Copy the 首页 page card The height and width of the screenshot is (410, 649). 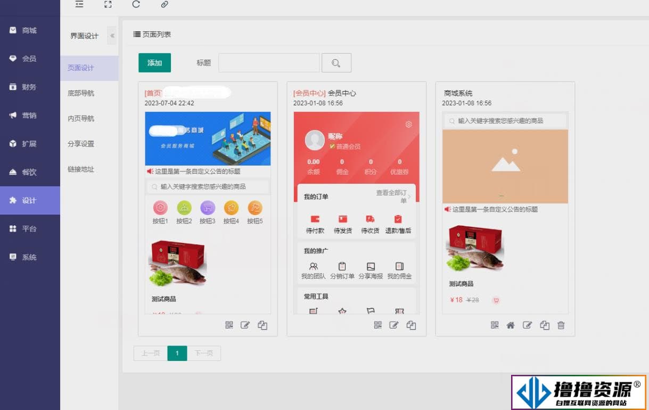tap(262, 325)
